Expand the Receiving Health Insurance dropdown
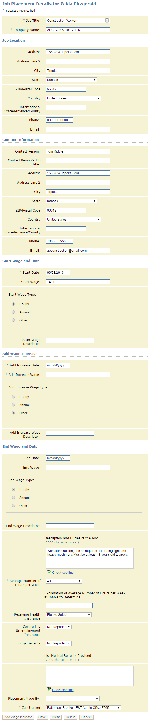Viewport: 151px width, 723px height. 68,615
